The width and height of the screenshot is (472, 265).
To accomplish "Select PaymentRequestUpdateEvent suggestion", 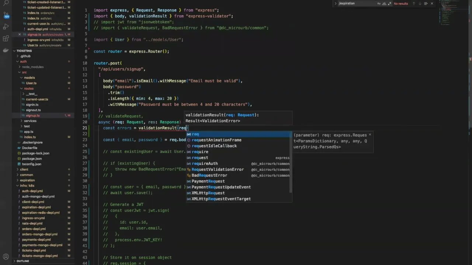I will tap(238, 187).
